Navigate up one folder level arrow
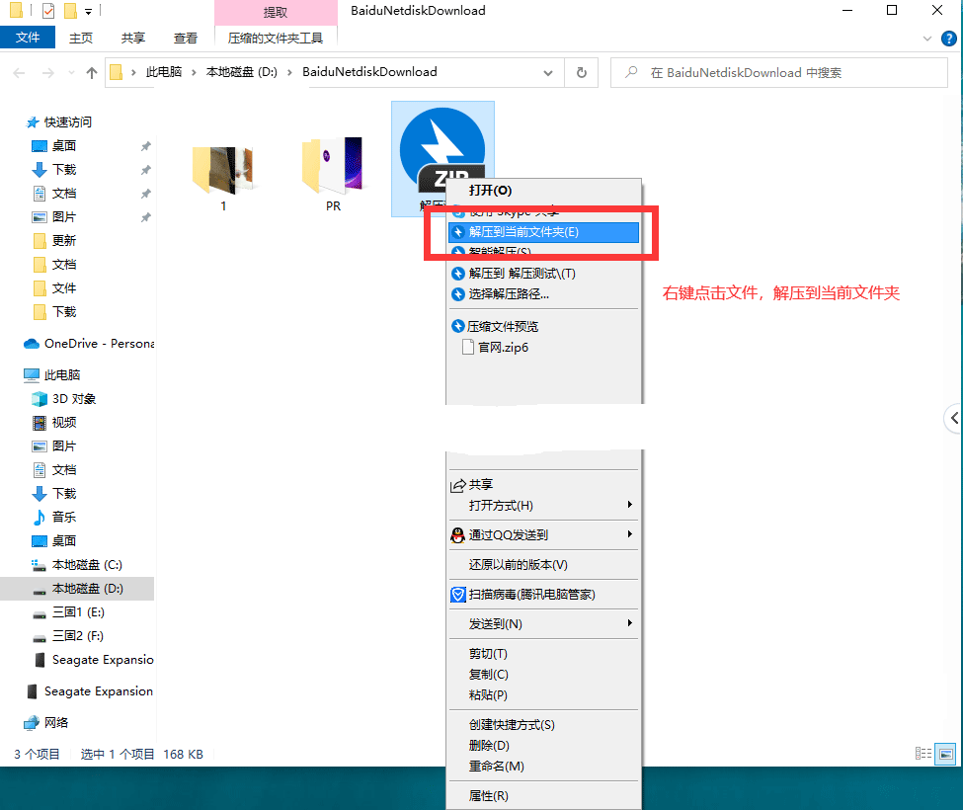Screen dimensions: 963x810 [92, 72]
